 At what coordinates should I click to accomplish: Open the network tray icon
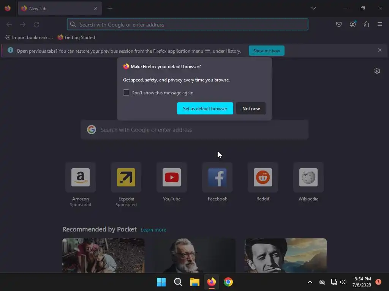(334, 282)
